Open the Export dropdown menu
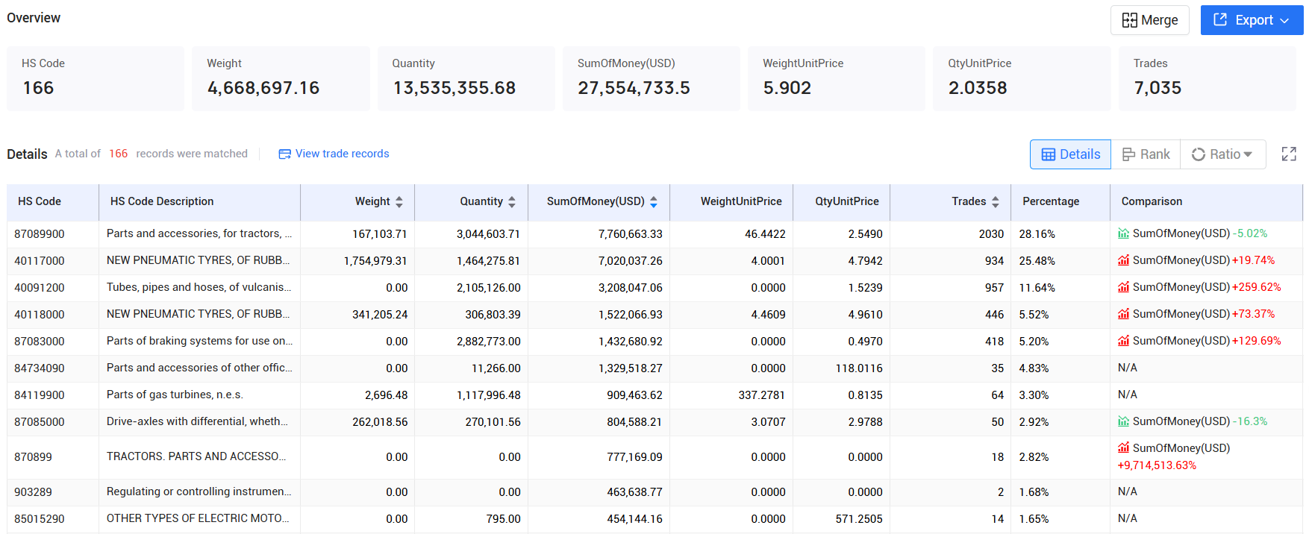Screen dimensions: 1309x534 pos(1252,20)
